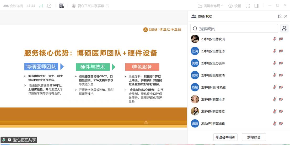
Task: Open meeting details (会议详情)
Action: click(x=13, y=6)
